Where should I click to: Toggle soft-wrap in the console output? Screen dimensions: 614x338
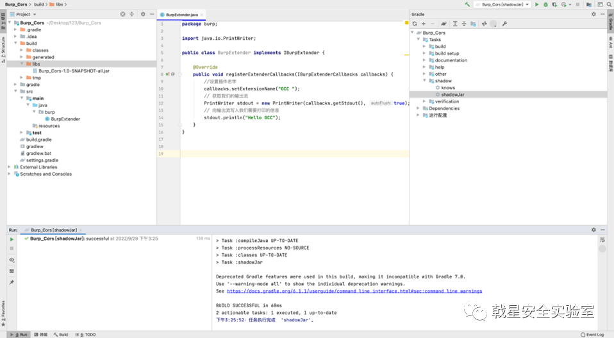point(602,240)
